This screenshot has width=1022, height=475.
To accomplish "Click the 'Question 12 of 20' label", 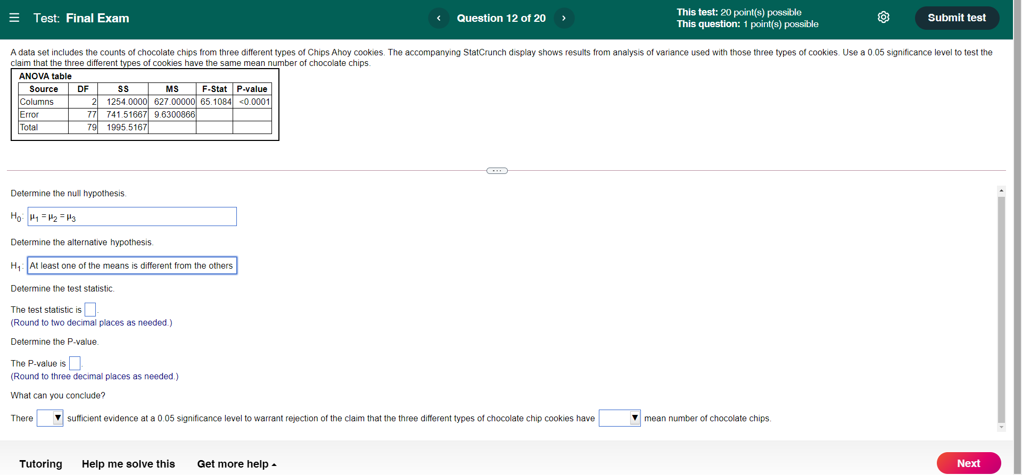I will click(x=501, y=18).
